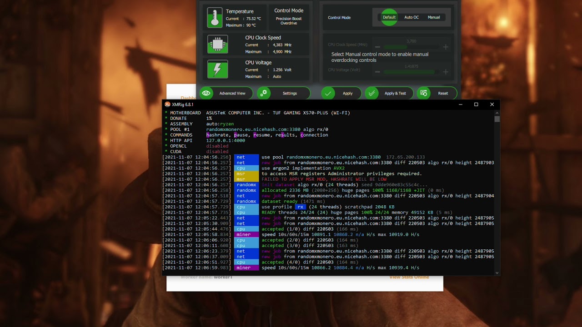Click the CPU Voltage lightning icon

click(218, 69)
